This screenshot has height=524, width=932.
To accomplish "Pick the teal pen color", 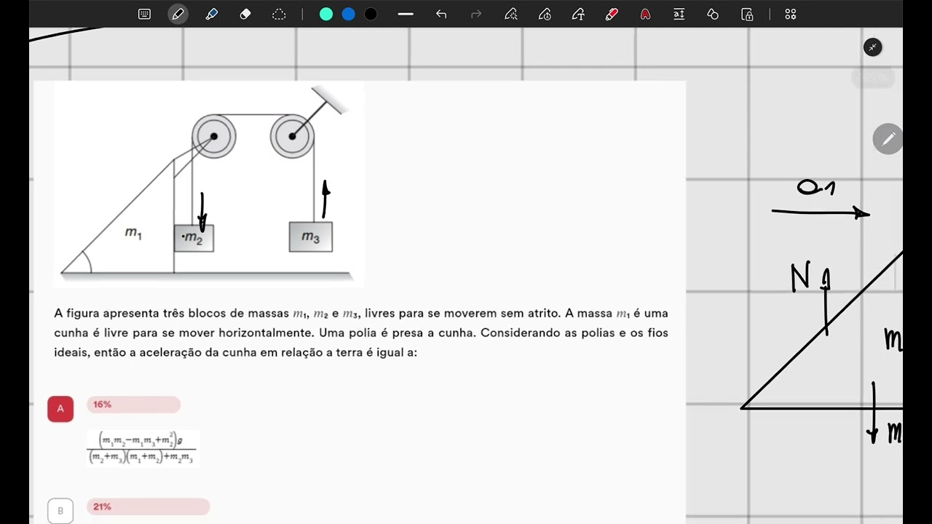I will tap(326, 14).
